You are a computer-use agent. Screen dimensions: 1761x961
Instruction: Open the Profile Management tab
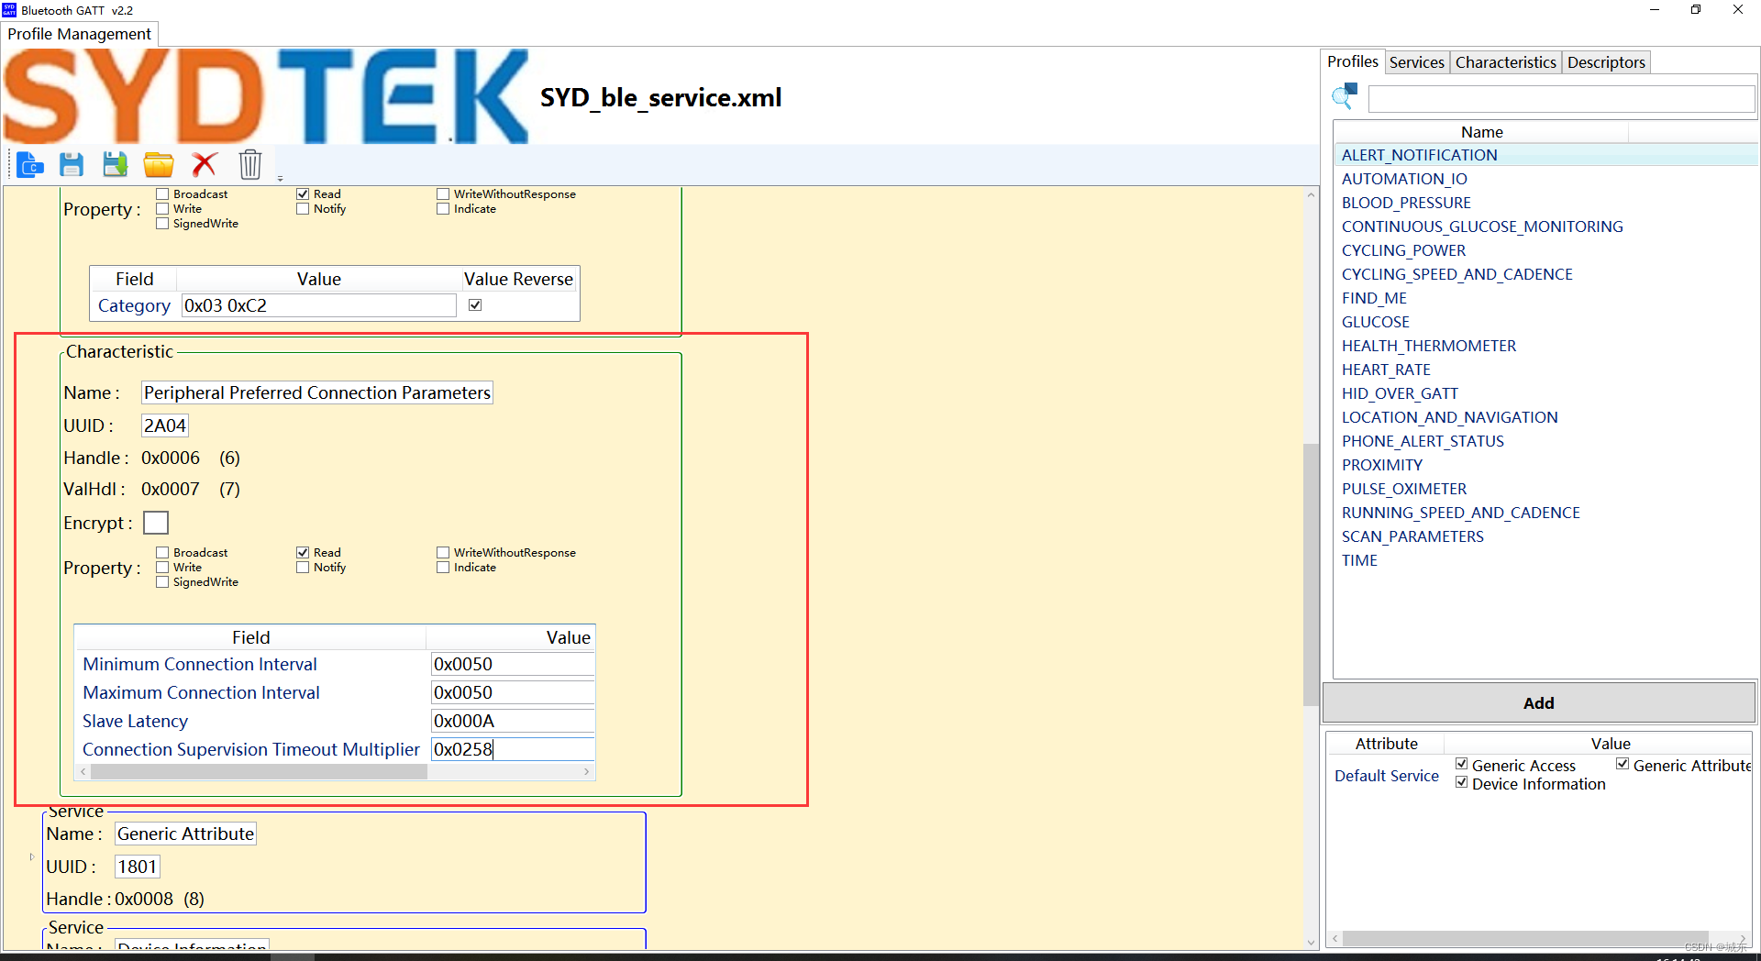tap(80, 34)
